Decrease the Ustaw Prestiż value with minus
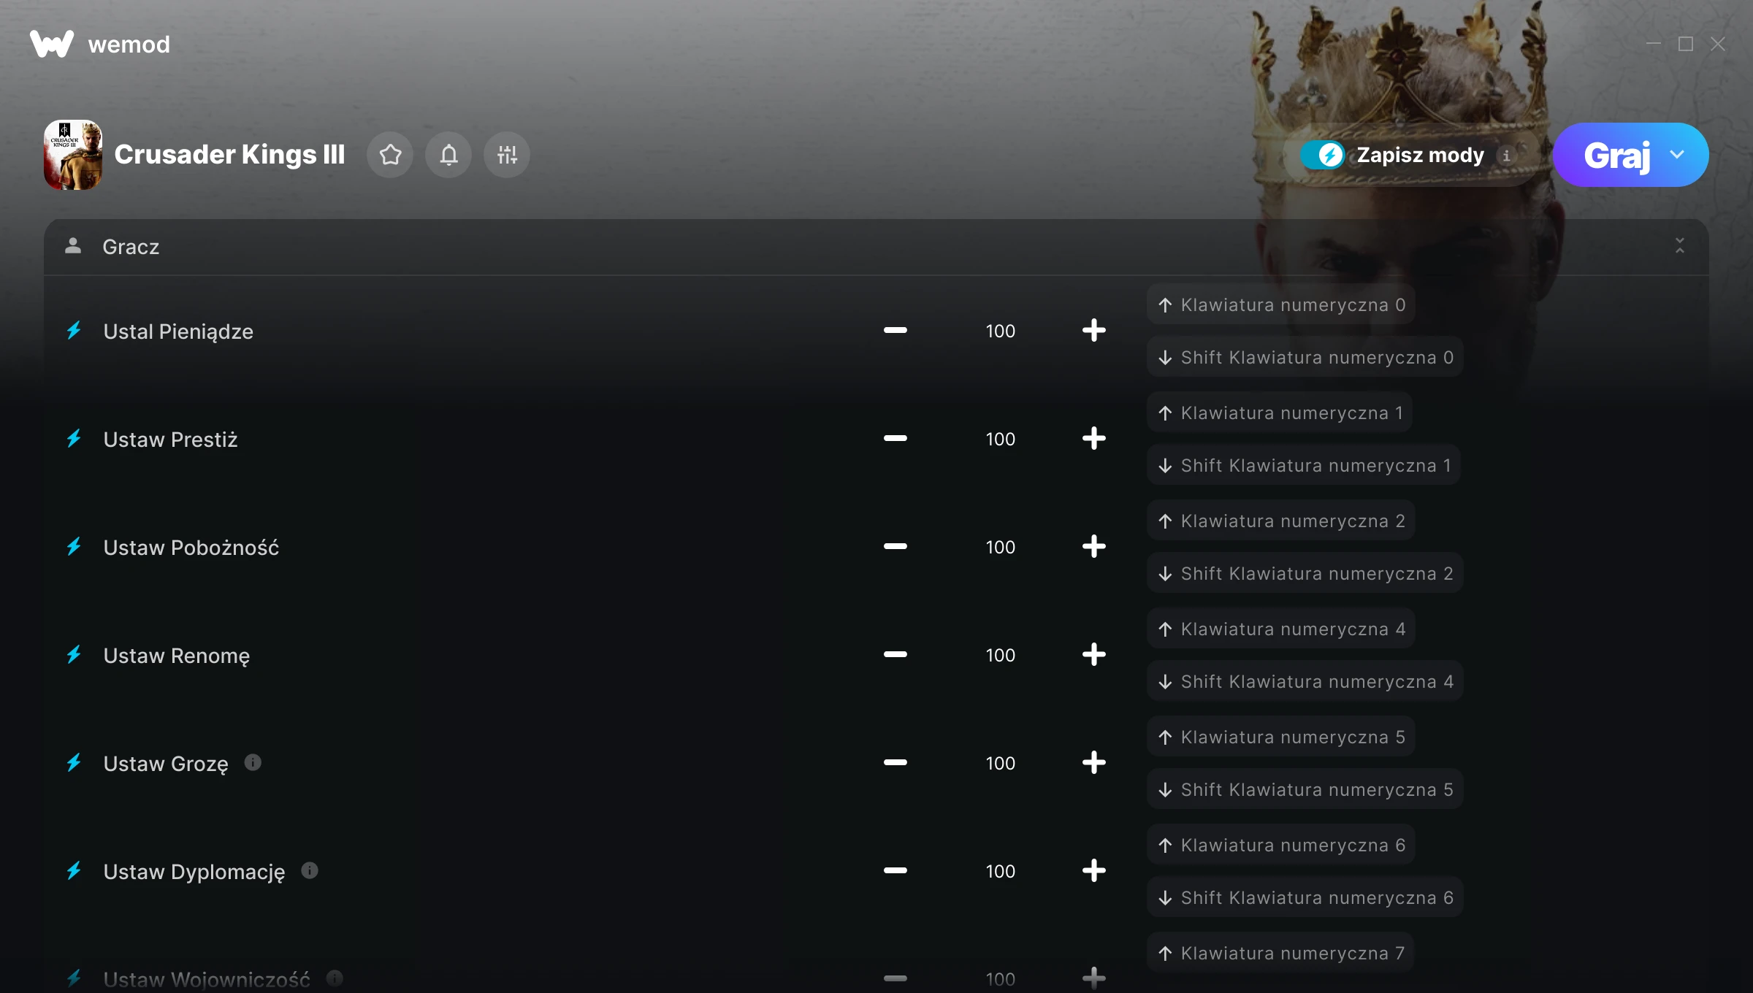This screenshot has height=993, width=1753. 895,439
